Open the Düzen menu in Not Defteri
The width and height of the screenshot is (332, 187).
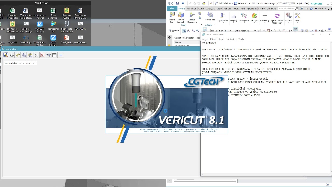[213, 39]
